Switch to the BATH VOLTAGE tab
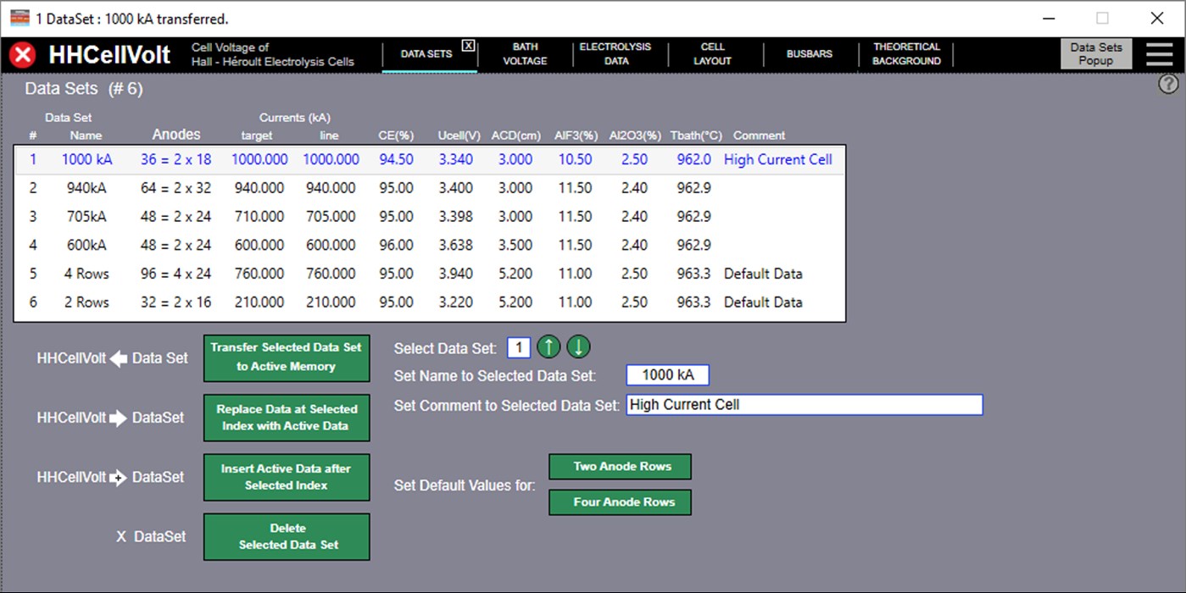 (x=525, y=53)
